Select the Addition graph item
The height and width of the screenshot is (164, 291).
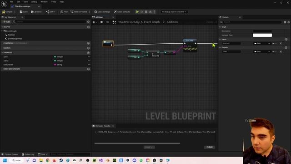[11, 35]
